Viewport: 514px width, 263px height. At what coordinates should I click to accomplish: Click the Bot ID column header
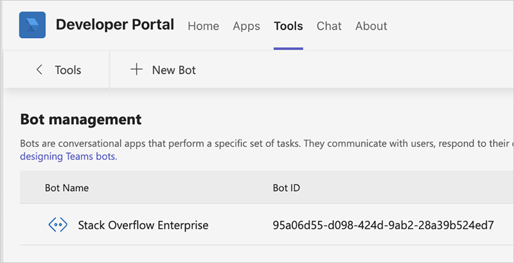coord(287,188)
